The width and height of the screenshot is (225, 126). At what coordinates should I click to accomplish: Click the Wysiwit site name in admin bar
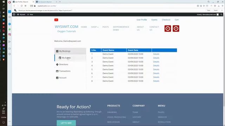(21, 14)
